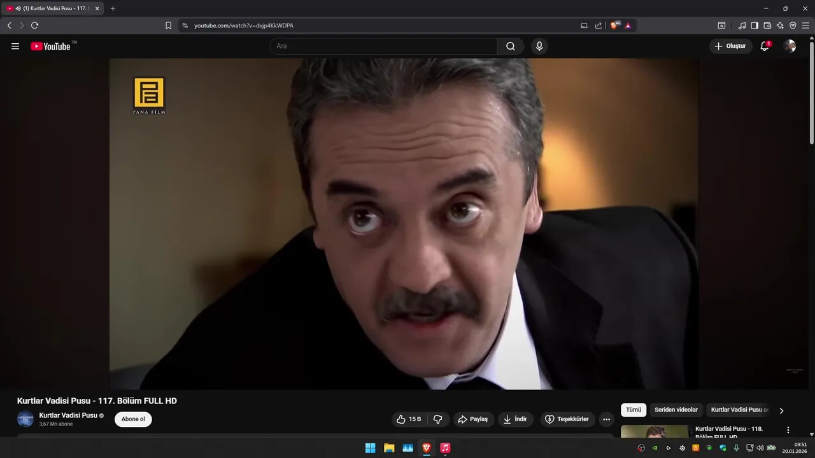Open the tab search toolbar icon
The width and height of the screenshot is (815, 458).
[721, 25]
